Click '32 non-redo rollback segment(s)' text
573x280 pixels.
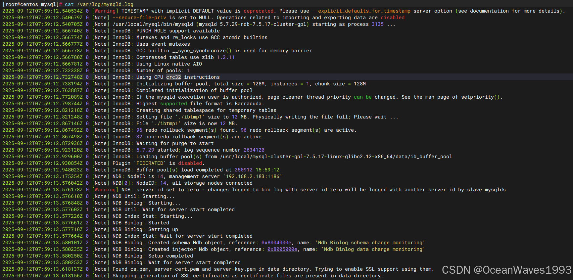point(182,137)
